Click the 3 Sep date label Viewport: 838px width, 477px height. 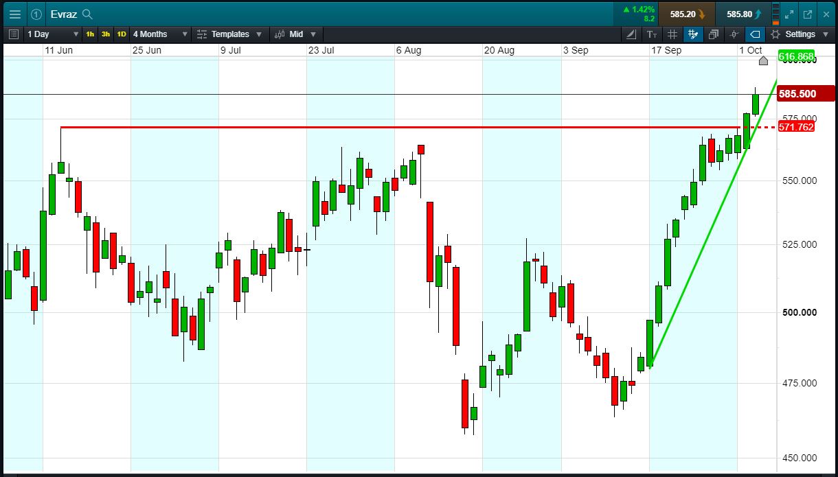pos(576,50)
